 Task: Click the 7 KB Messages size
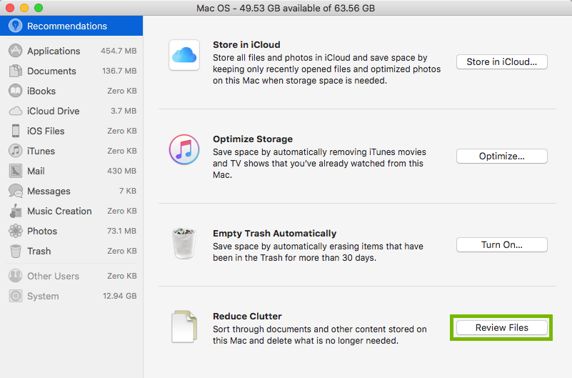pos(127,191)
